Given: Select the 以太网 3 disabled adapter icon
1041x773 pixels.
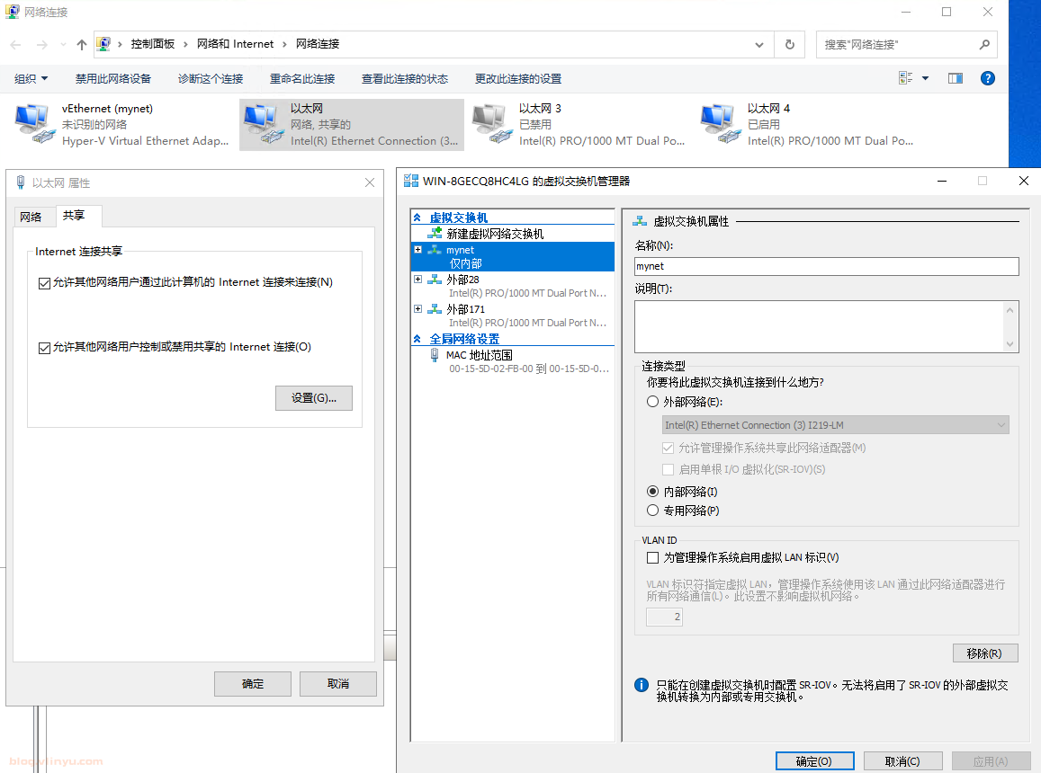Looking at the screenshot, I should [492, 124].
